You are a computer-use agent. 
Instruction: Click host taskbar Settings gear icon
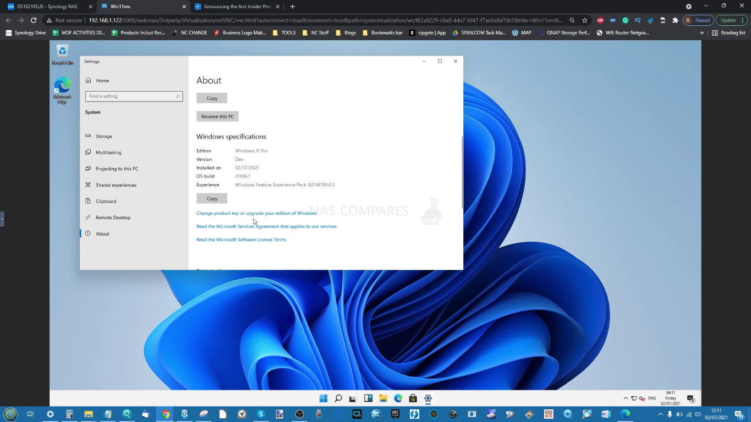[x=50, y=414]
